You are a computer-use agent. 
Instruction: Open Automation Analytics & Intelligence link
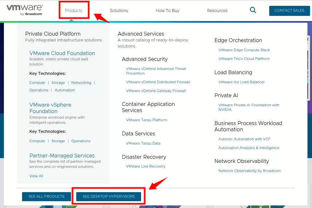tap(249, 148)
